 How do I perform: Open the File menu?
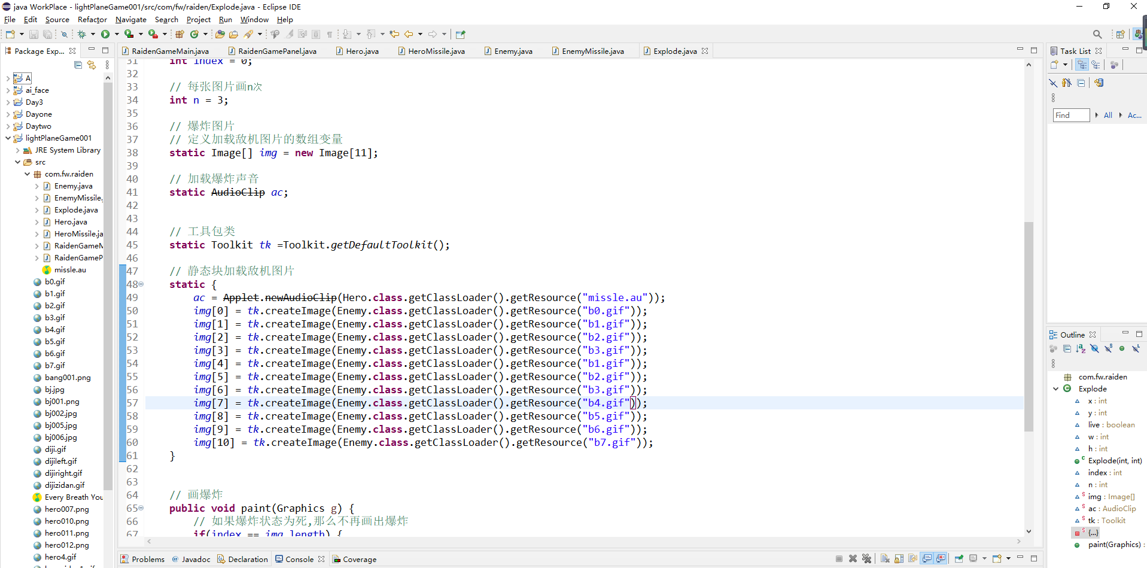coord(10,19)
